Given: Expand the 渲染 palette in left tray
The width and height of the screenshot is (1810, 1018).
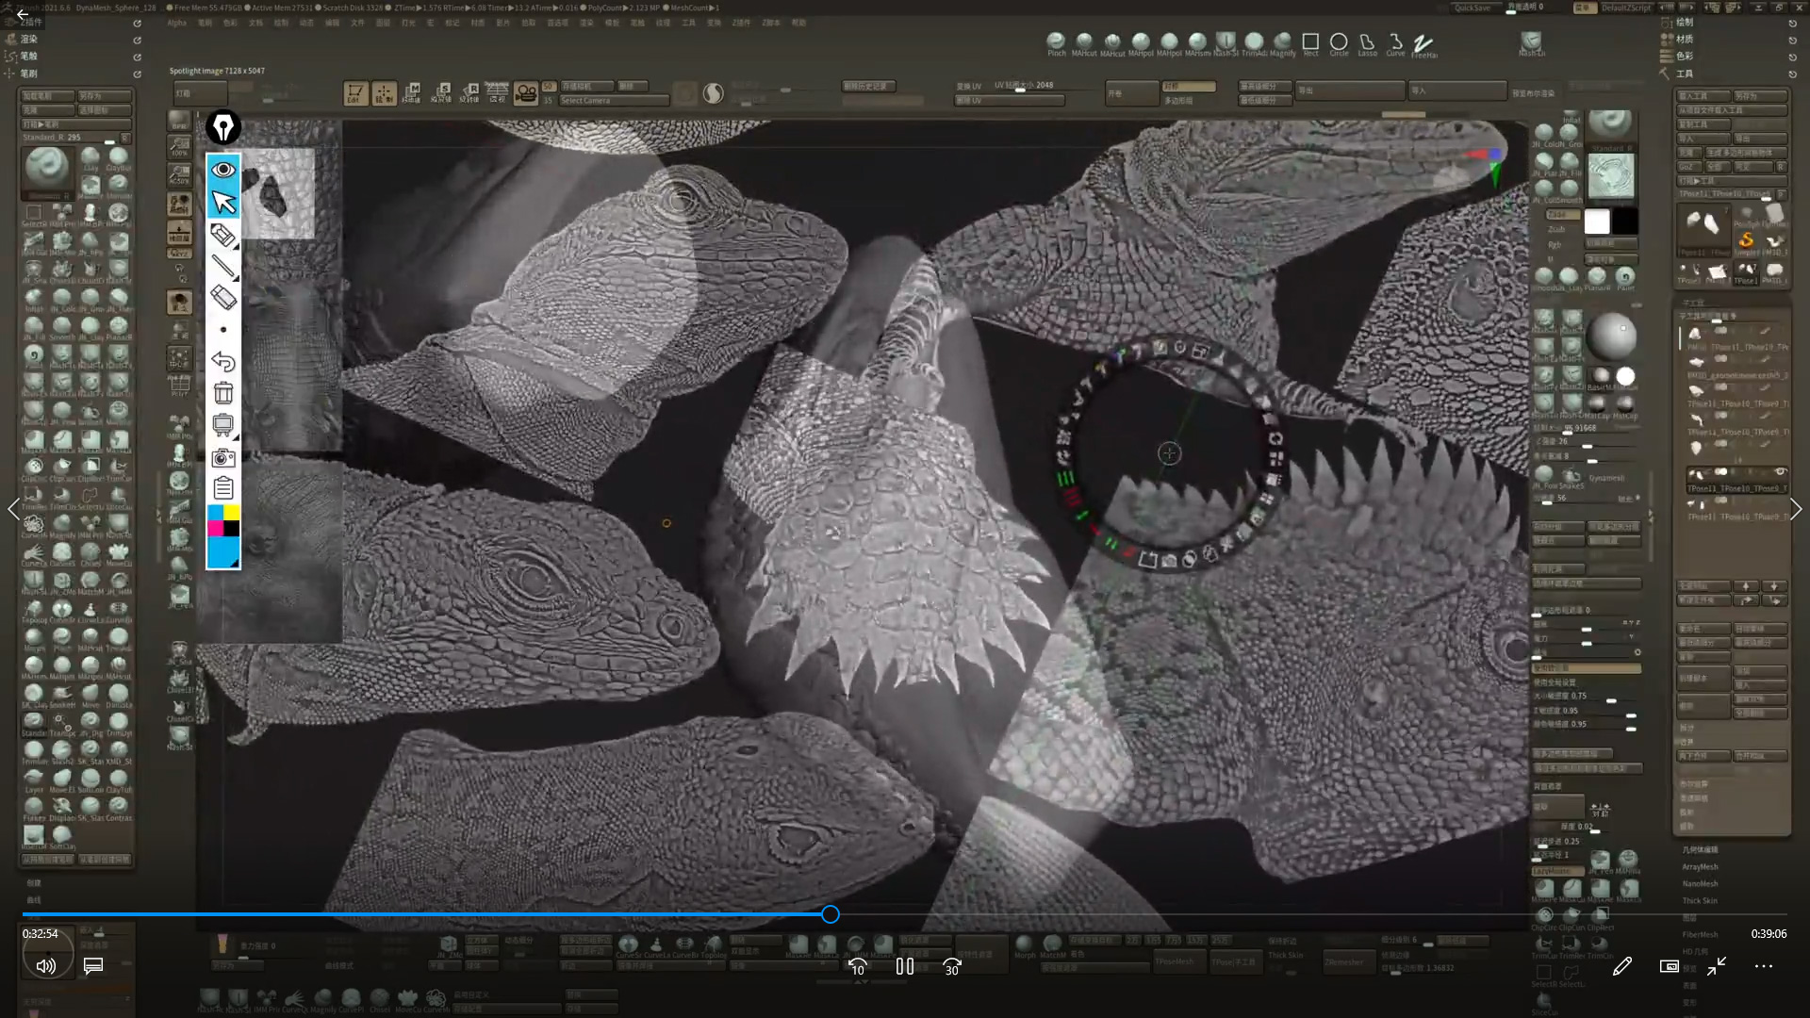Looking at the screenshot, I should click(29, 40).
